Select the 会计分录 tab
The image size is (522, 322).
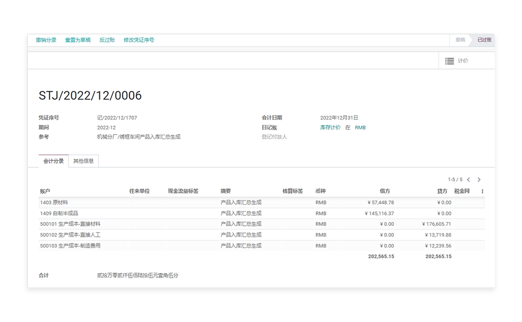pyautogui.click(x=54, y=161)
